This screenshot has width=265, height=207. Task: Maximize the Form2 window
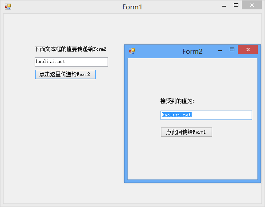pos(232,49)
